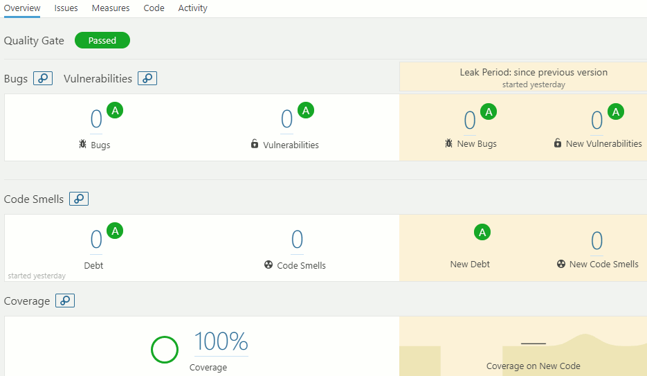Click the zero New Bugs count
647x376 pixels.
click(470, 120)
